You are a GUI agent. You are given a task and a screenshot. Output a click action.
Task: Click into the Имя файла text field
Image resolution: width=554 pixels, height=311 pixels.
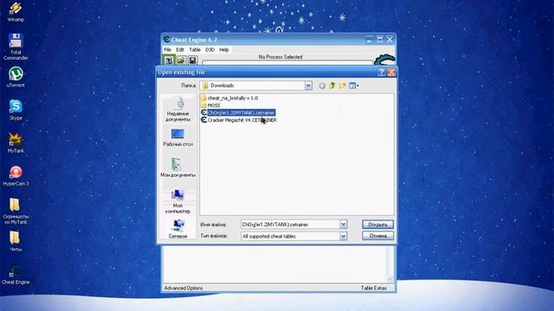[x=290, y=225]
